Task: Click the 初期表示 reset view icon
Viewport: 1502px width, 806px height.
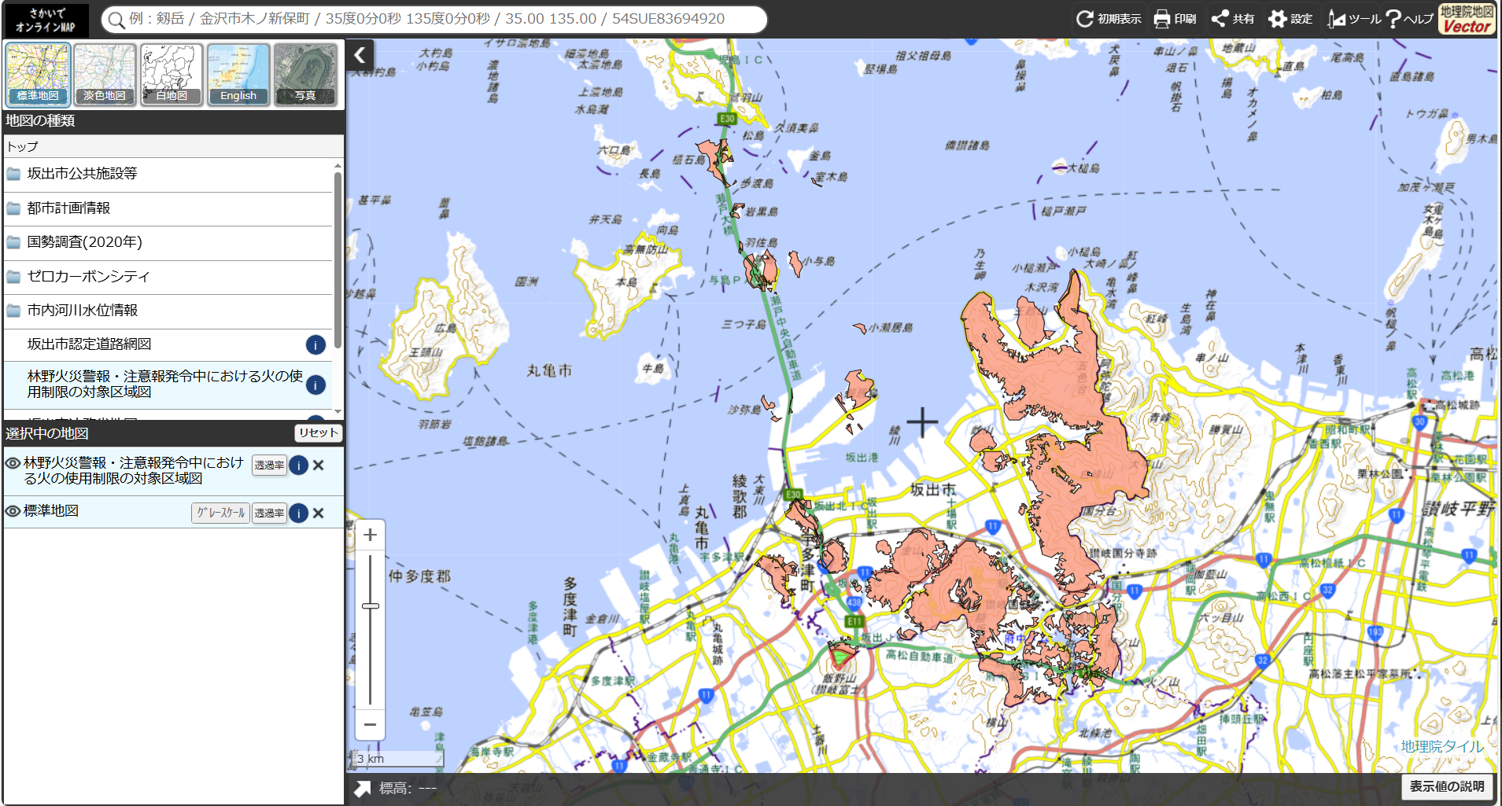Action: (x=1085, y=19)
